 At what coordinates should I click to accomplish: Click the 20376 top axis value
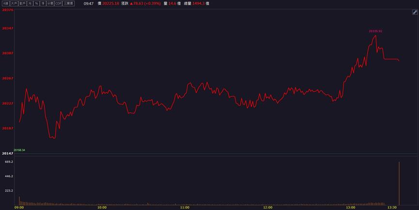tap(7, 10)
